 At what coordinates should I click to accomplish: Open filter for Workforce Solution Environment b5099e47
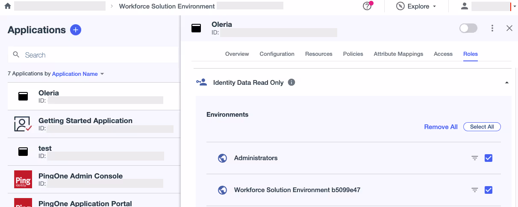[x=474, y=190]
